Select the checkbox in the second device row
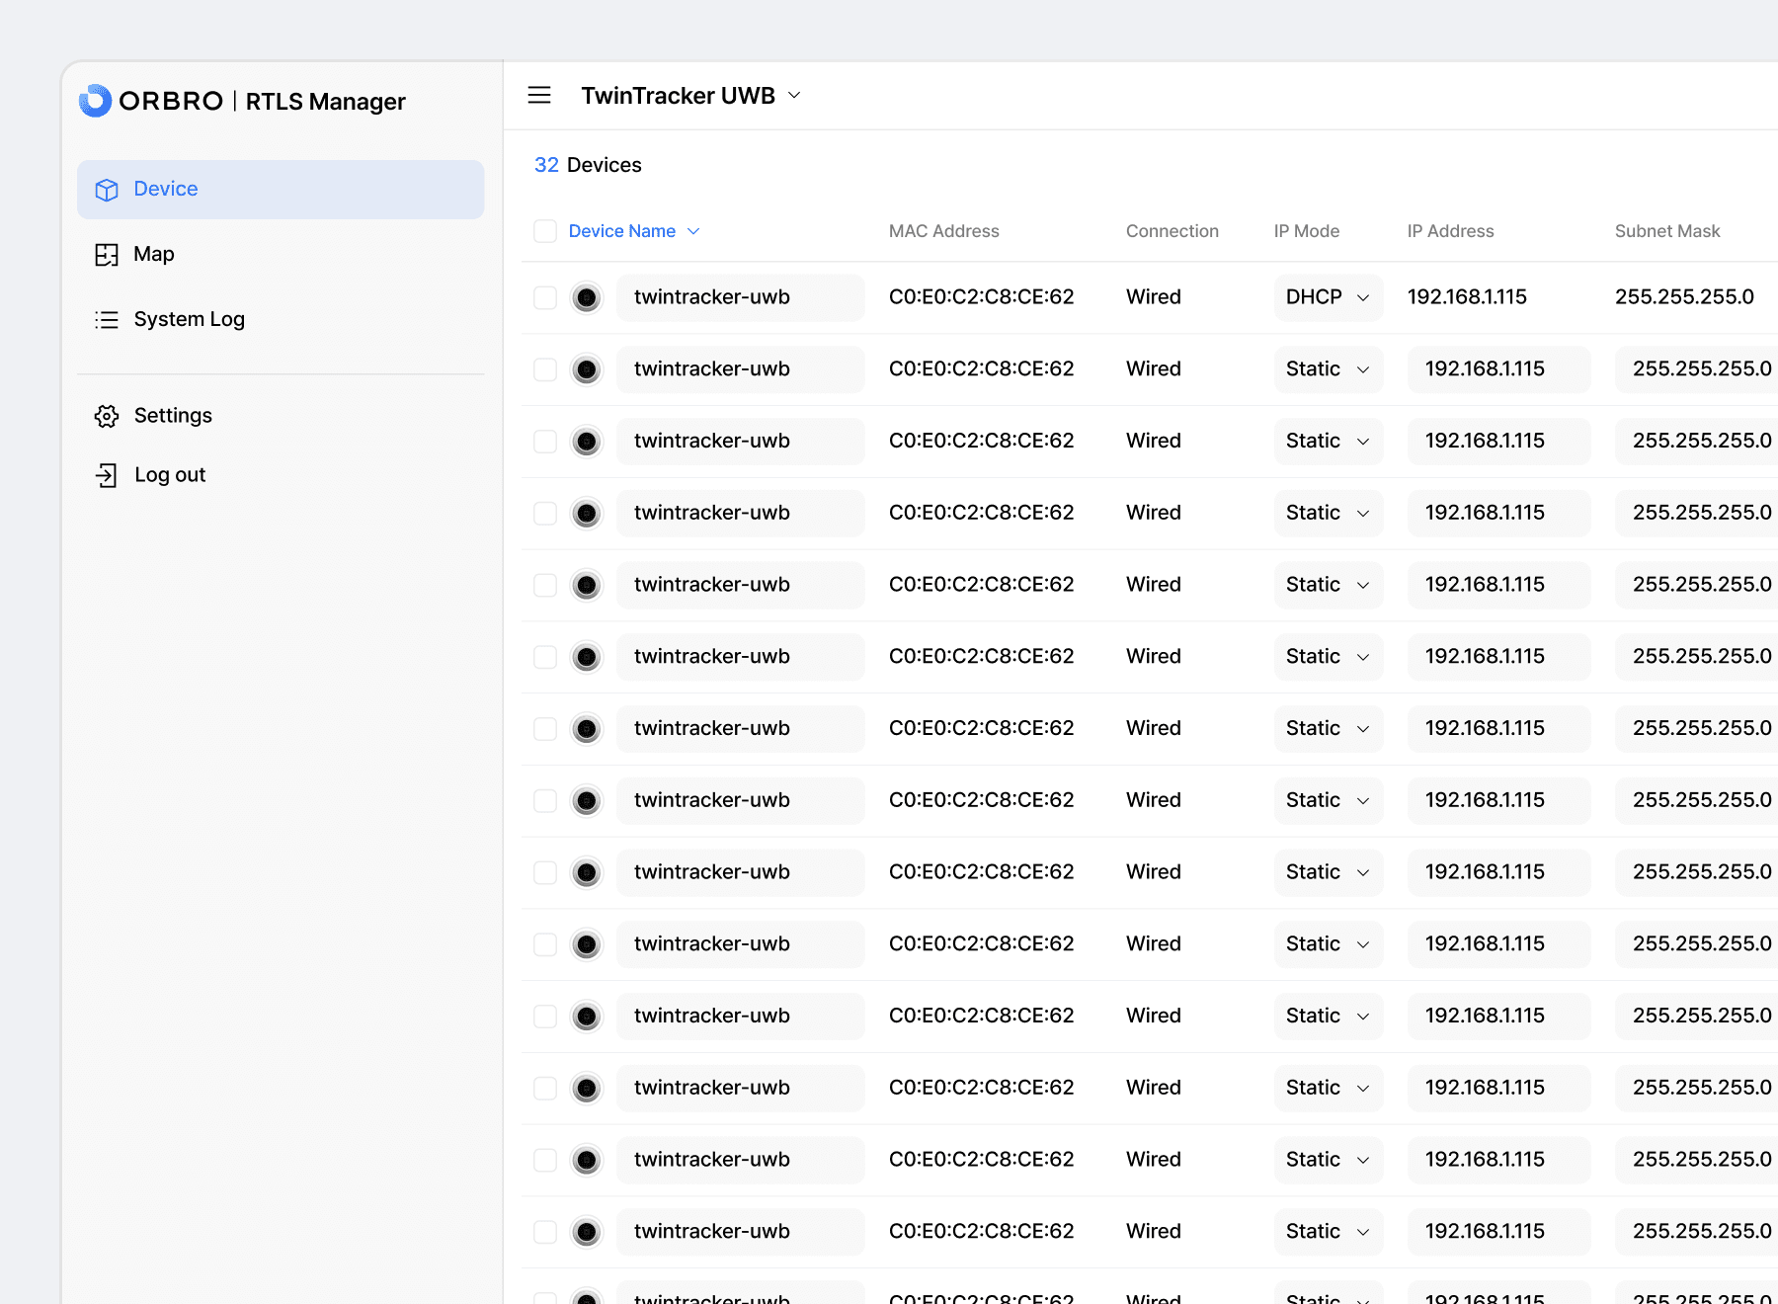Viewport: 1778px width, 1304px height. point(545,369)
